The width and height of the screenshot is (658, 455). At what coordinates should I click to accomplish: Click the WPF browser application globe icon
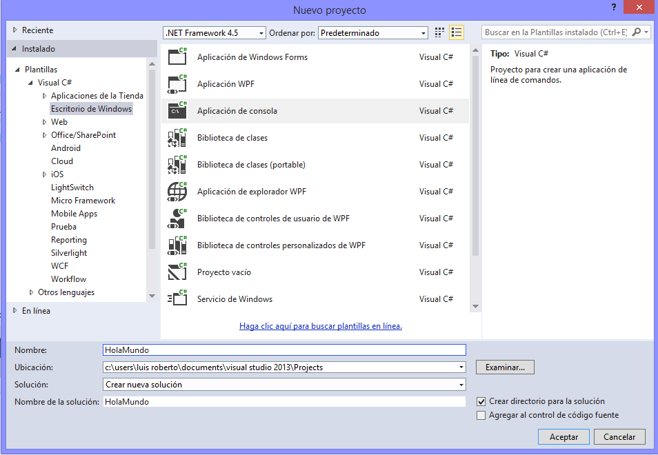(x=177, y=192)
